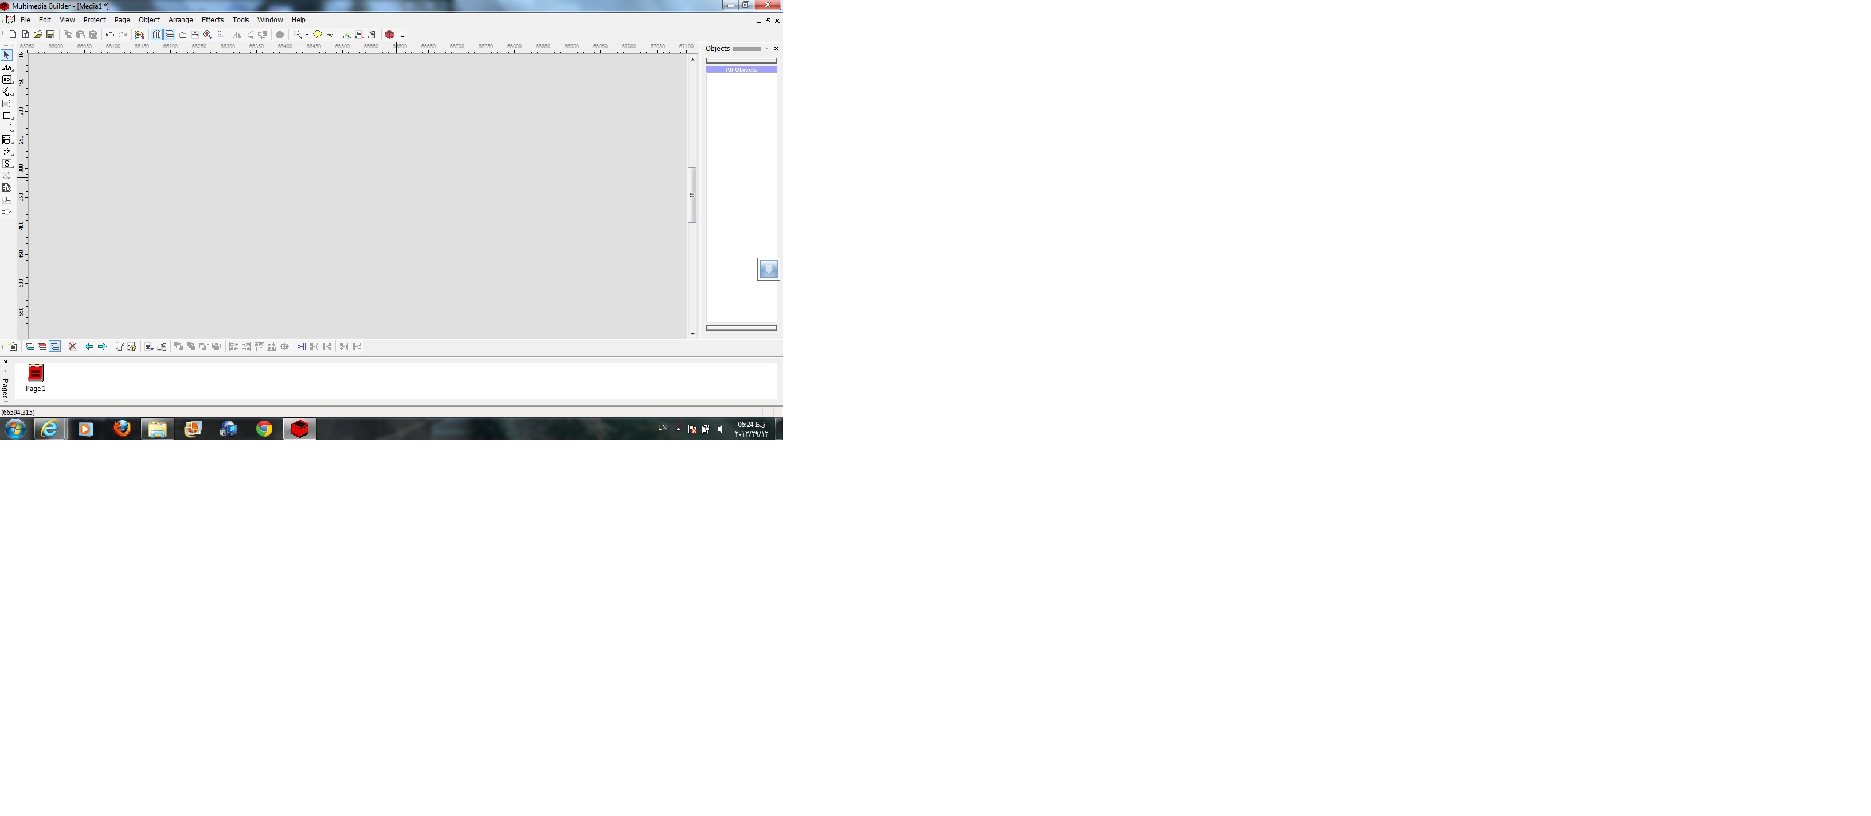
Task: Open the File menu
Action: pyautogui.click(x=25, y=19)
